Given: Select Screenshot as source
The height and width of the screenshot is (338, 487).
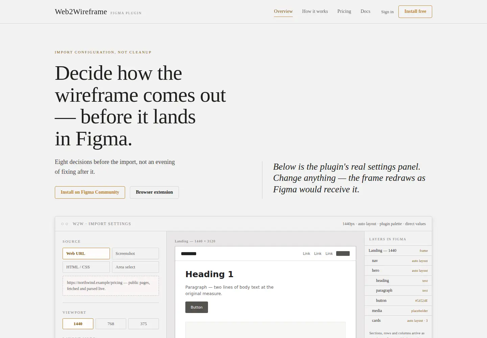Looking at the screenshot, I should coord(135,254).
